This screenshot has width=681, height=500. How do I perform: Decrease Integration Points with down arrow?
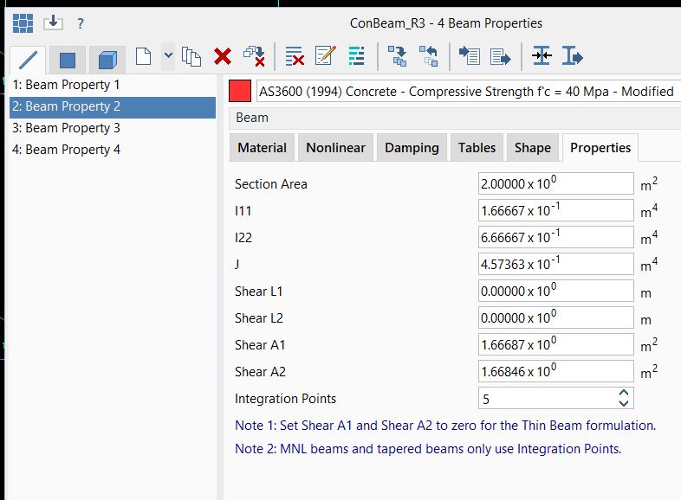pyautogui.click(x=623, y=403)
